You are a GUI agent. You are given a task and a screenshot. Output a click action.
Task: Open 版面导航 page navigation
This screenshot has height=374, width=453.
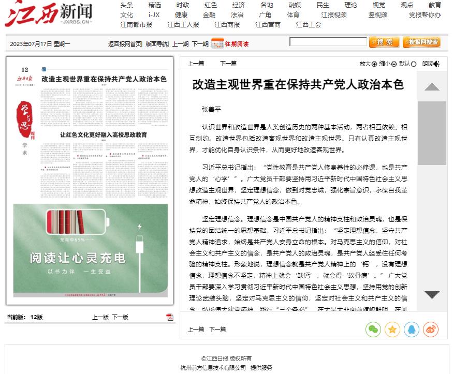coord(157,44)
